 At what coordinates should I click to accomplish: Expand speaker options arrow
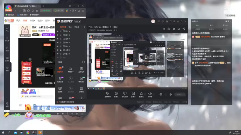click(x=153, y=94)
